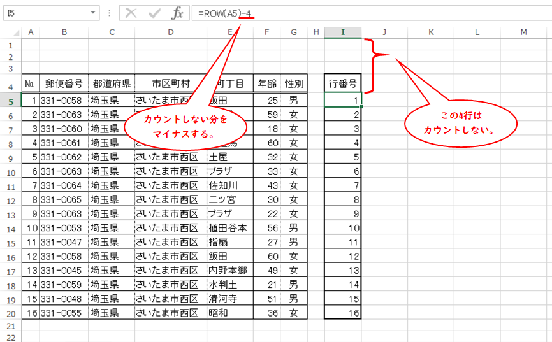Image resolution: width=552 pixels, height=342 pixels.
Task: Select column M header
Action: coord(523,32)
